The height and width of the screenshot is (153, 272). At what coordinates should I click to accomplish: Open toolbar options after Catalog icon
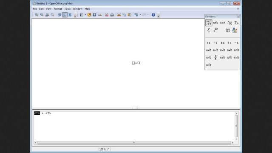(75, 15)
